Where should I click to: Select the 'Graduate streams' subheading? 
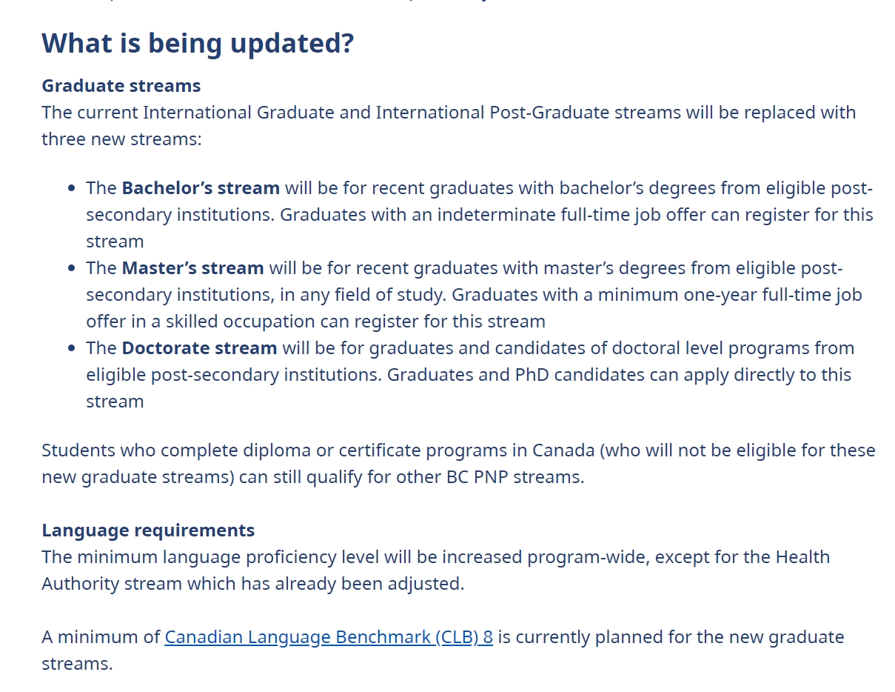point(121,86)
